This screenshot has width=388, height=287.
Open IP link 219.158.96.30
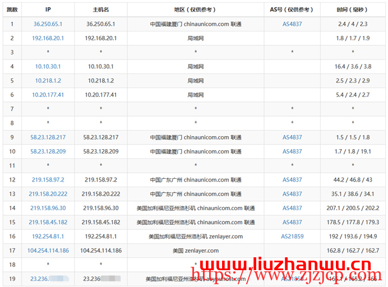click(48, 208)
